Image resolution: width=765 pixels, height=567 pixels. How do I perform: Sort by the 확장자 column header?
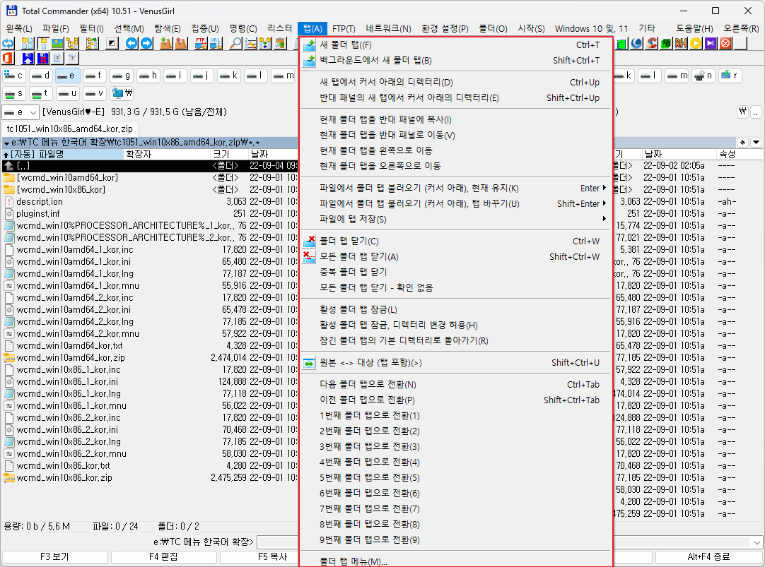[168, 155]
